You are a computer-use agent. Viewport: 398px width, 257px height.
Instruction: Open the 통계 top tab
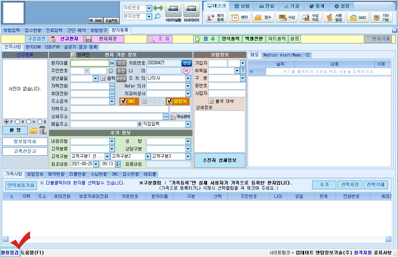tap(317, 6)
